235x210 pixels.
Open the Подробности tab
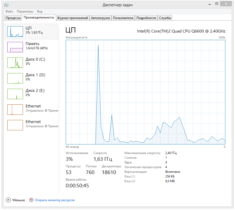pos(146,18)
